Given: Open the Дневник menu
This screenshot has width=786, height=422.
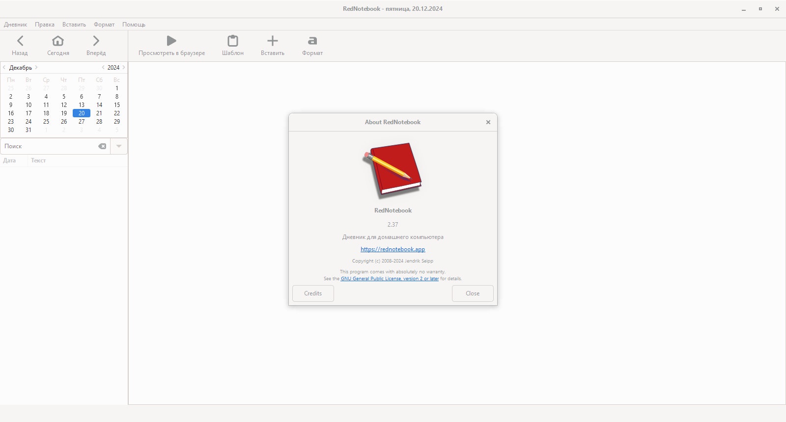Looking at the screenshot, I should pos(16,25).
